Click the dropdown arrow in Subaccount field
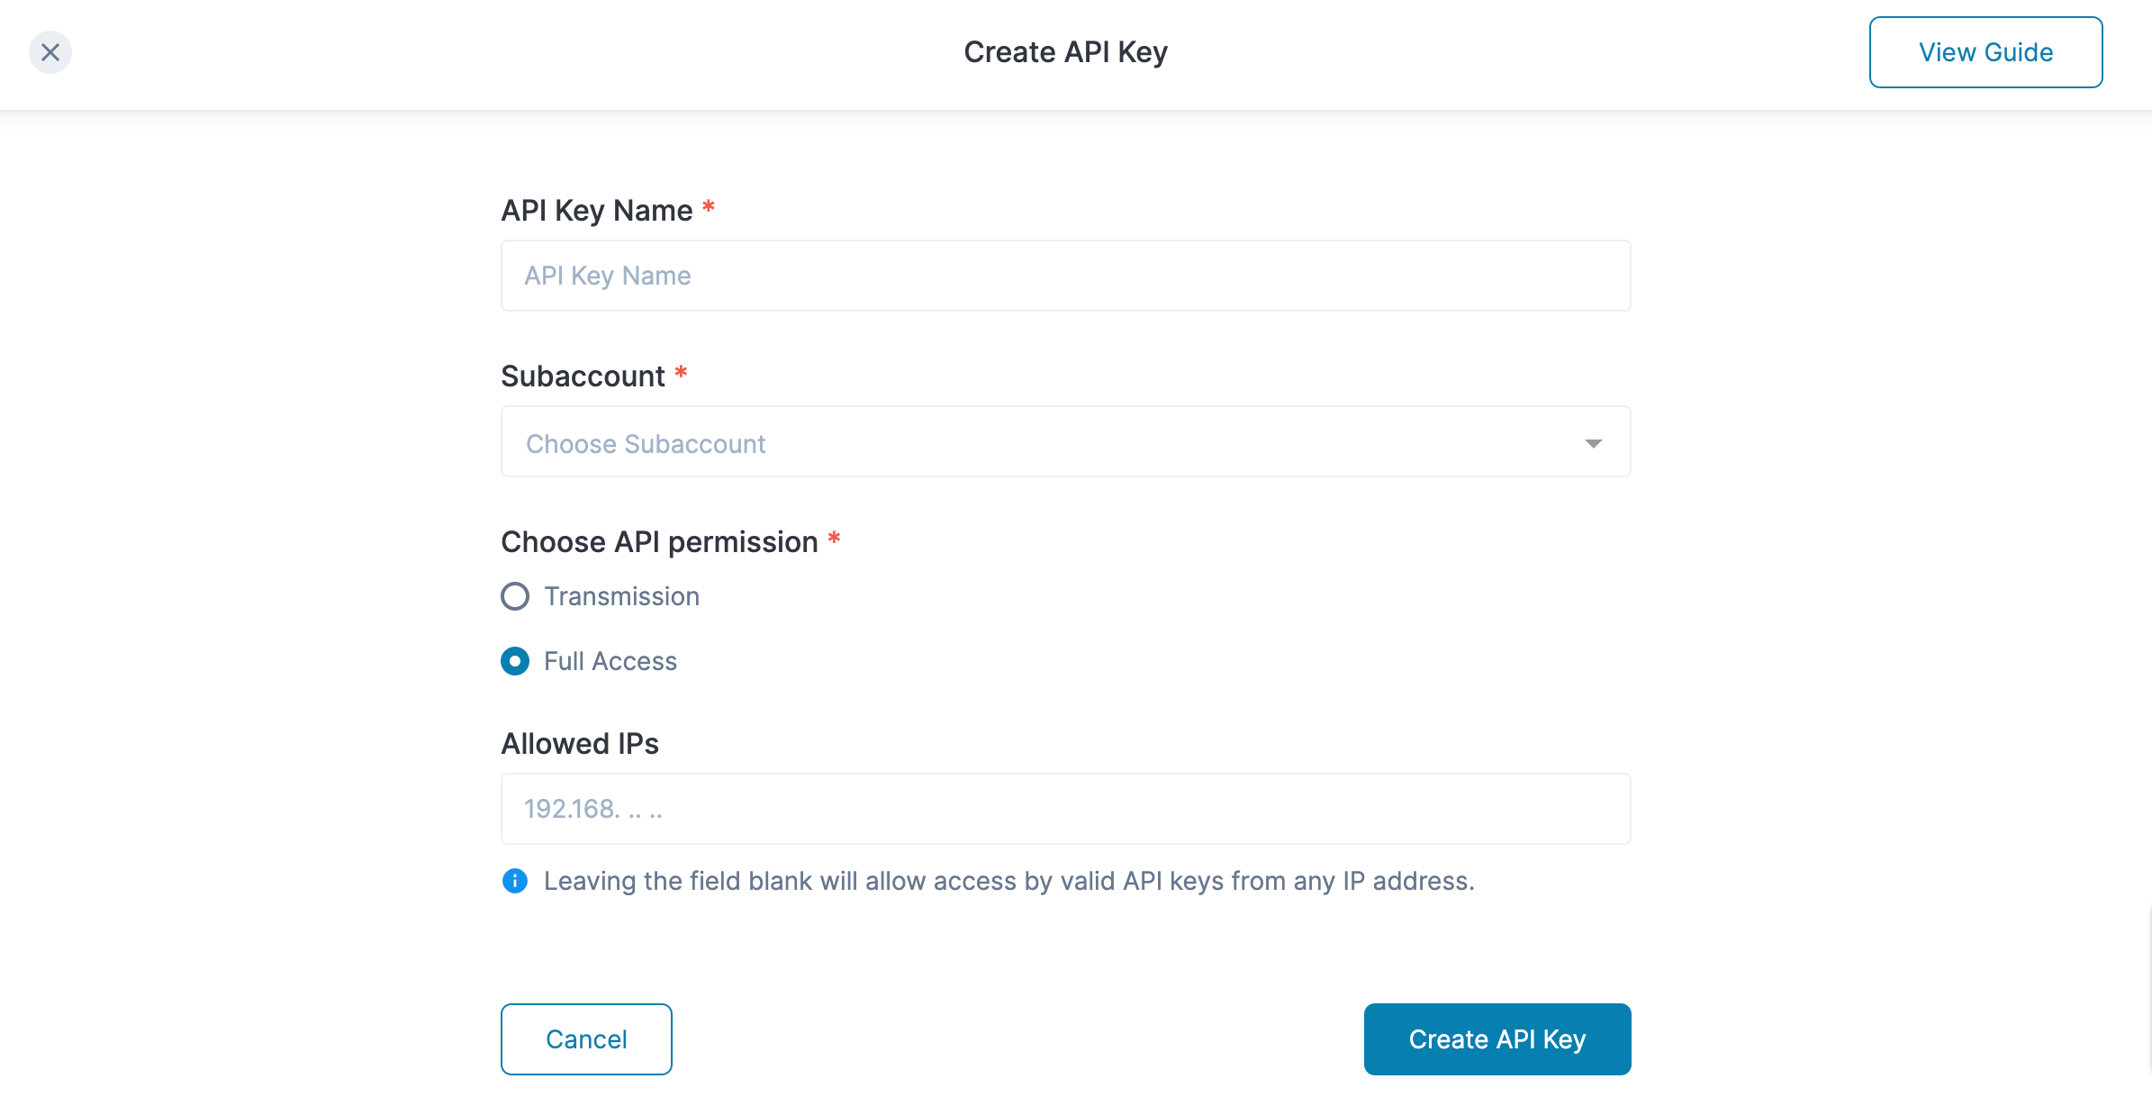Screen dimensions: 2152x1115 1593,443
